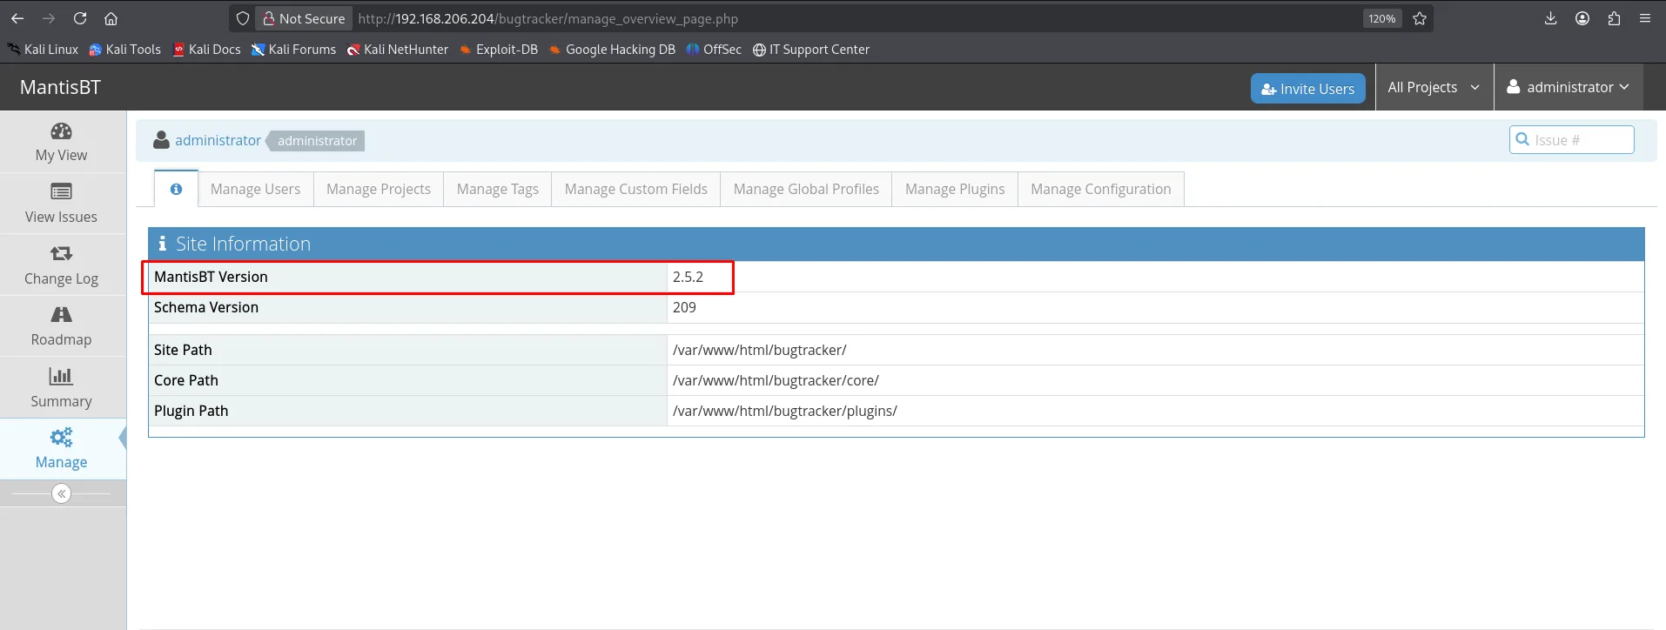The height and width of the screenshot is (630, 1666).
Task: Select the site information tab icon
Action: (176, 189)
